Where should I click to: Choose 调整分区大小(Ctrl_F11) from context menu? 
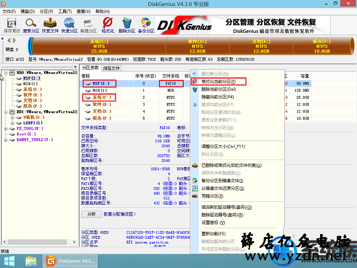click(223, 147)
